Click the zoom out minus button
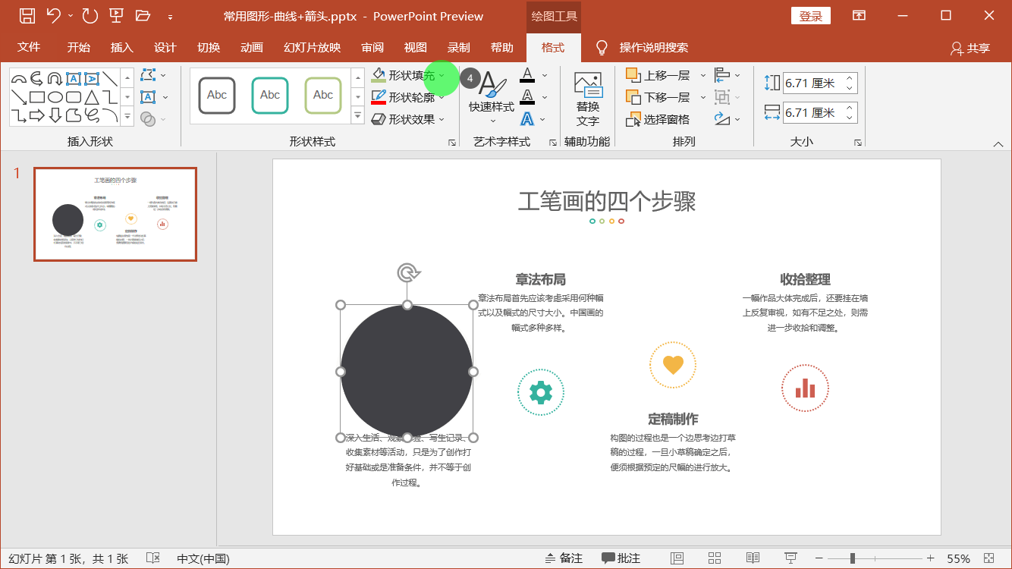This screenshot has height=569, width=1012. (x=819, y=558)
